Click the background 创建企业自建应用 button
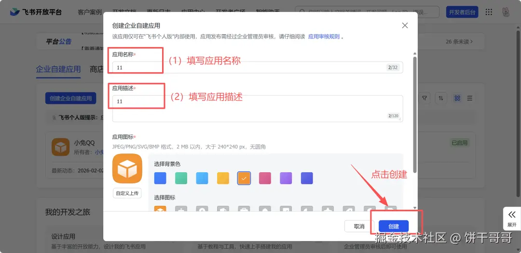 coord(71,98)
